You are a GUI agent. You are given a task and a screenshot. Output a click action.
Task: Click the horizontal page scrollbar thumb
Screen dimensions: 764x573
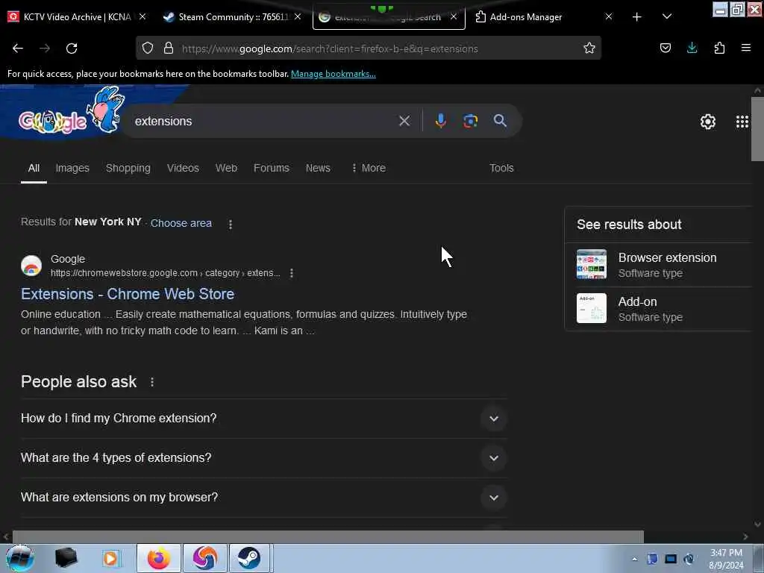[x=328, y=536]
